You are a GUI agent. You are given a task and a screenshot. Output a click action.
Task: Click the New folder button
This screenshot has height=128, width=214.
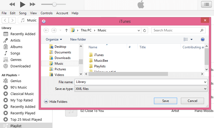(78, 39)
